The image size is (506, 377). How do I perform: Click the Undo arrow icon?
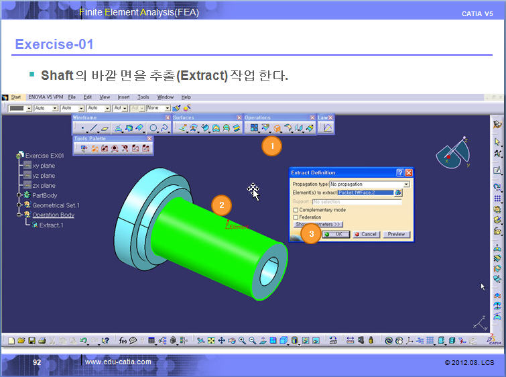pyautogui.click(x=83, y=340)
